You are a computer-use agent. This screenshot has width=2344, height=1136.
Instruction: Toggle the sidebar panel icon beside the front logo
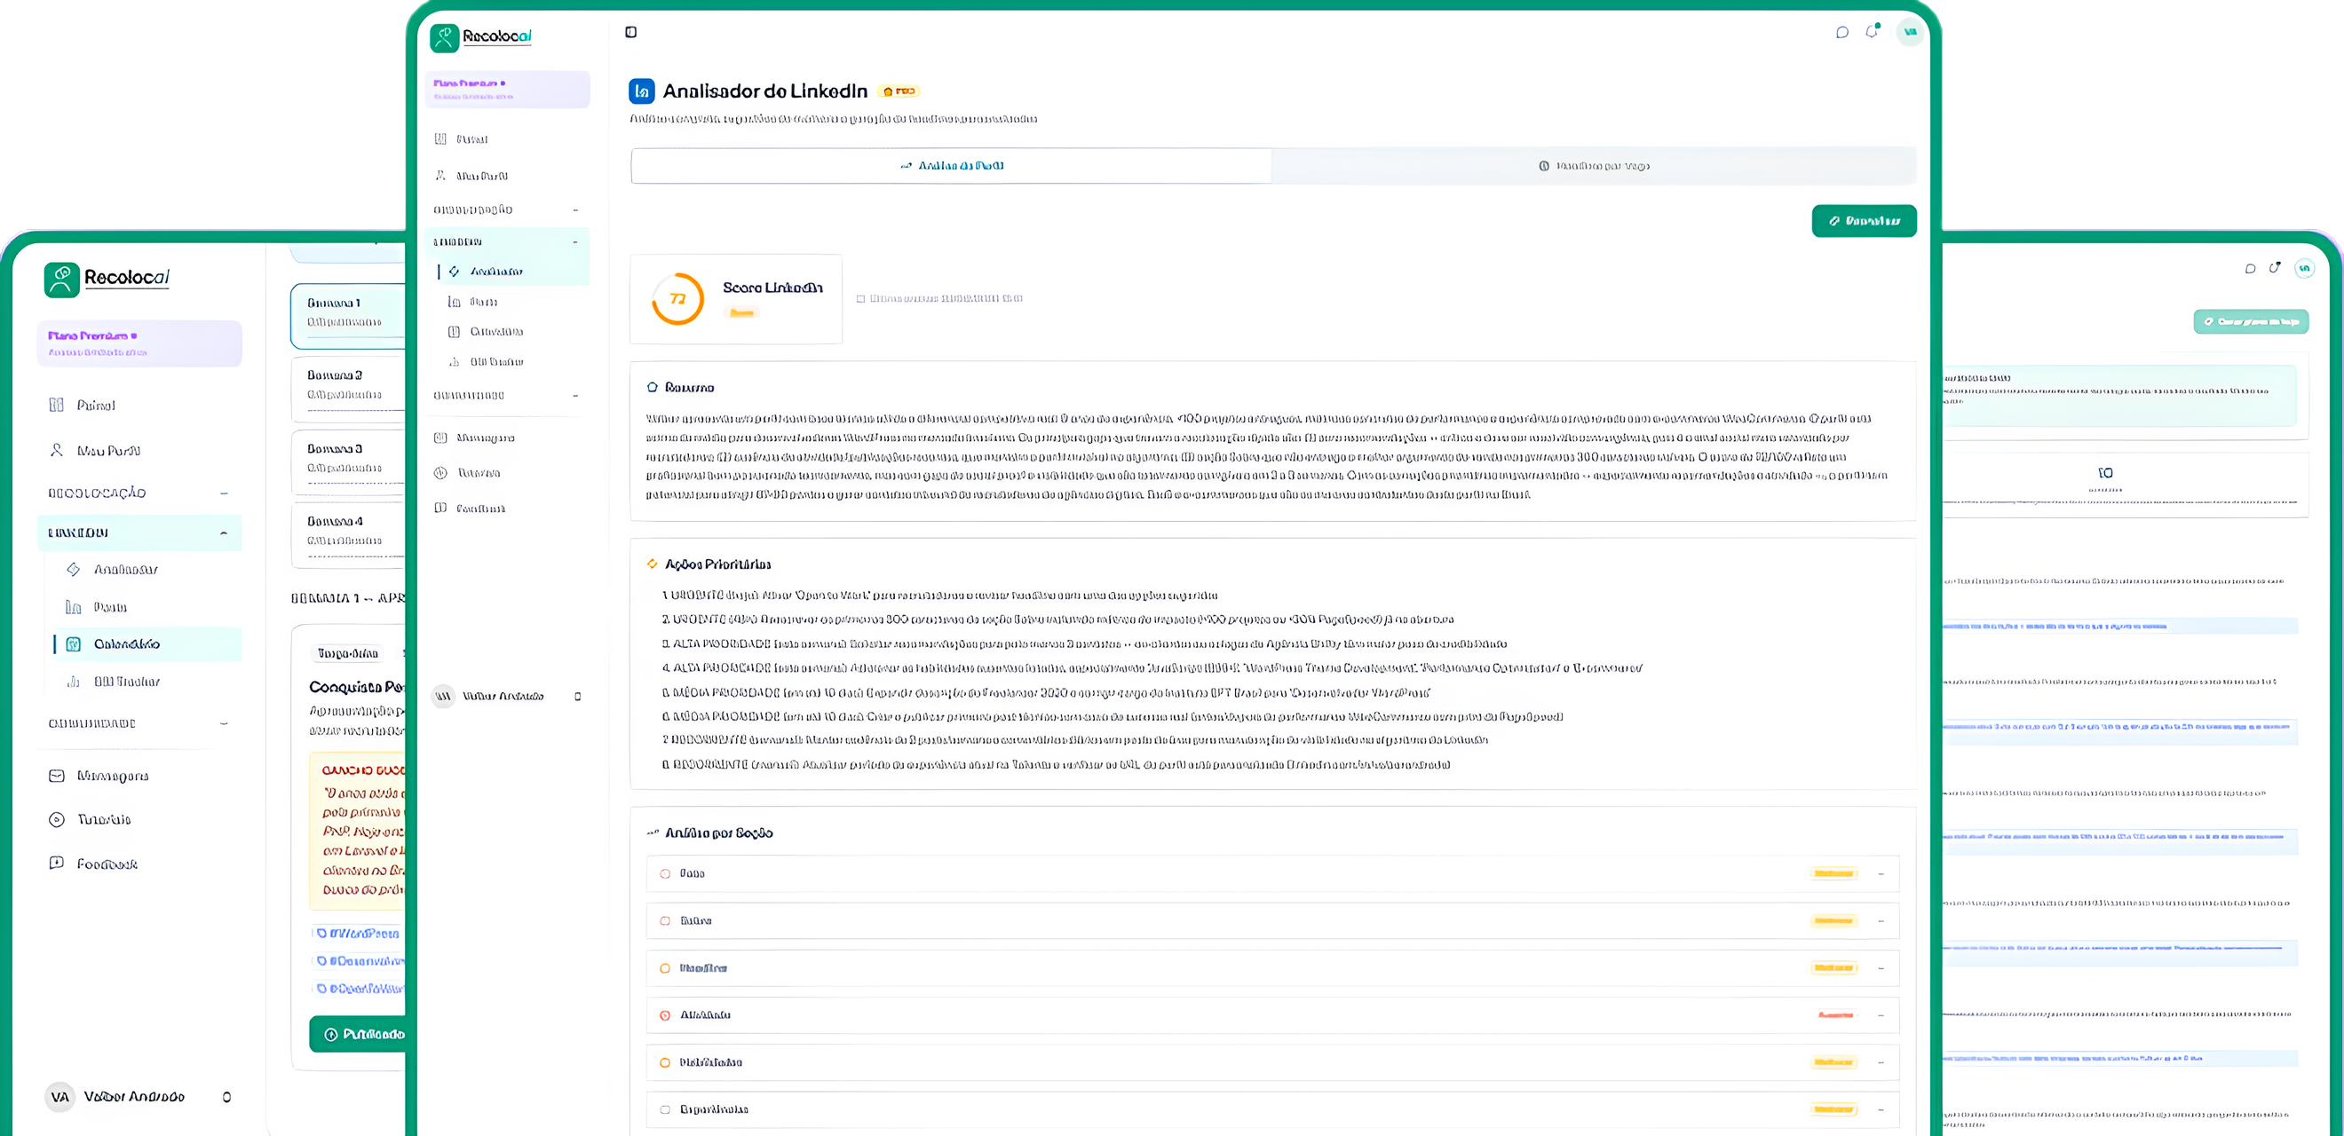coord(630,33)
